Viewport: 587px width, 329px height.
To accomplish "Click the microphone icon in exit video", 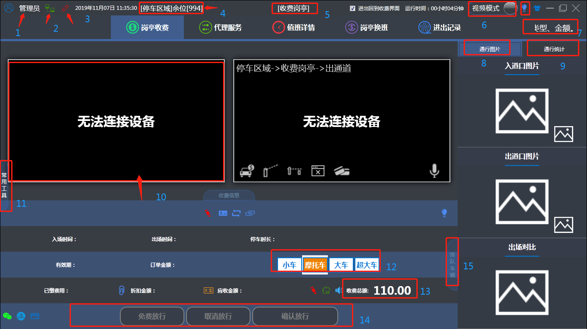I will 434,171.
